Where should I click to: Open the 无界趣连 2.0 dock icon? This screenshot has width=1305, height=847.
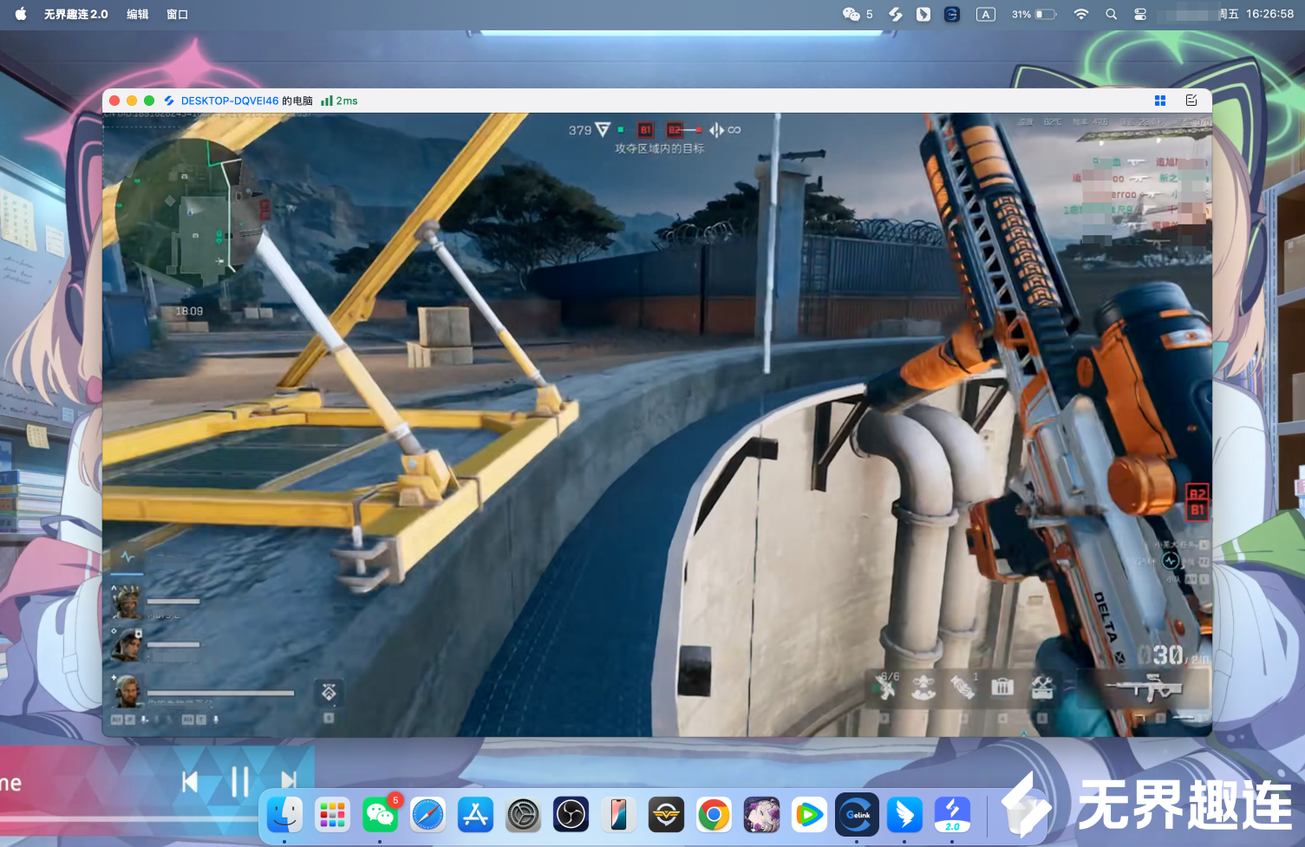(x=952, y=815)
